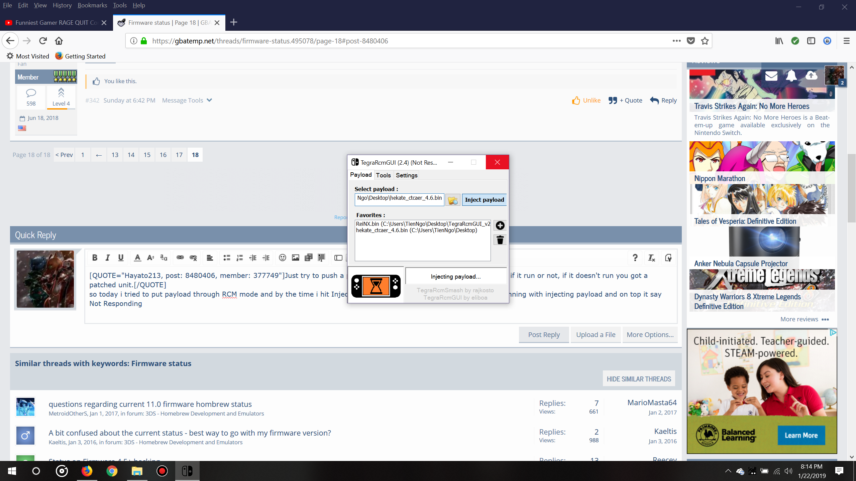Open the smilies picker in editor
This screenshot has width=856, height=481.
(x=283, y=258)
